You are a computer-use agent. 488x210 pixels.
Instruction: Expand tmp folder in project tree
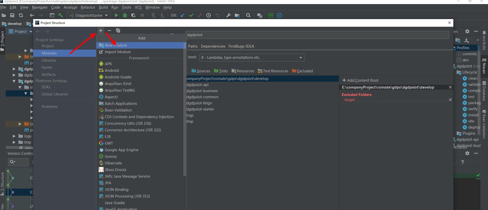pyautogui.click(x=14, y=142)
